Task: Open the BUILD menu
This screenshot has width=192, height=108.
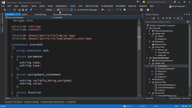Action: pos(34,6)
